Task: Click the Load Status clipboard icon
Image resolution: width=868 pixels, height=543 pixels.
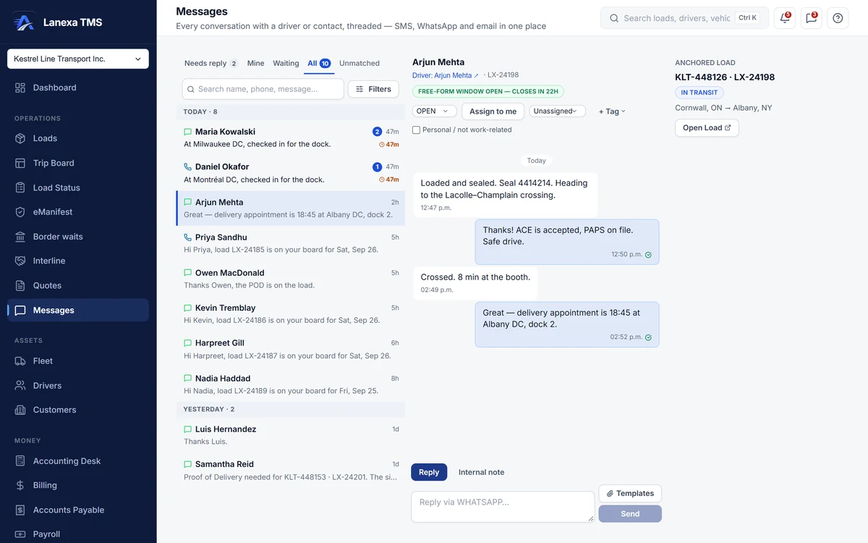Action: click(20, 188)
